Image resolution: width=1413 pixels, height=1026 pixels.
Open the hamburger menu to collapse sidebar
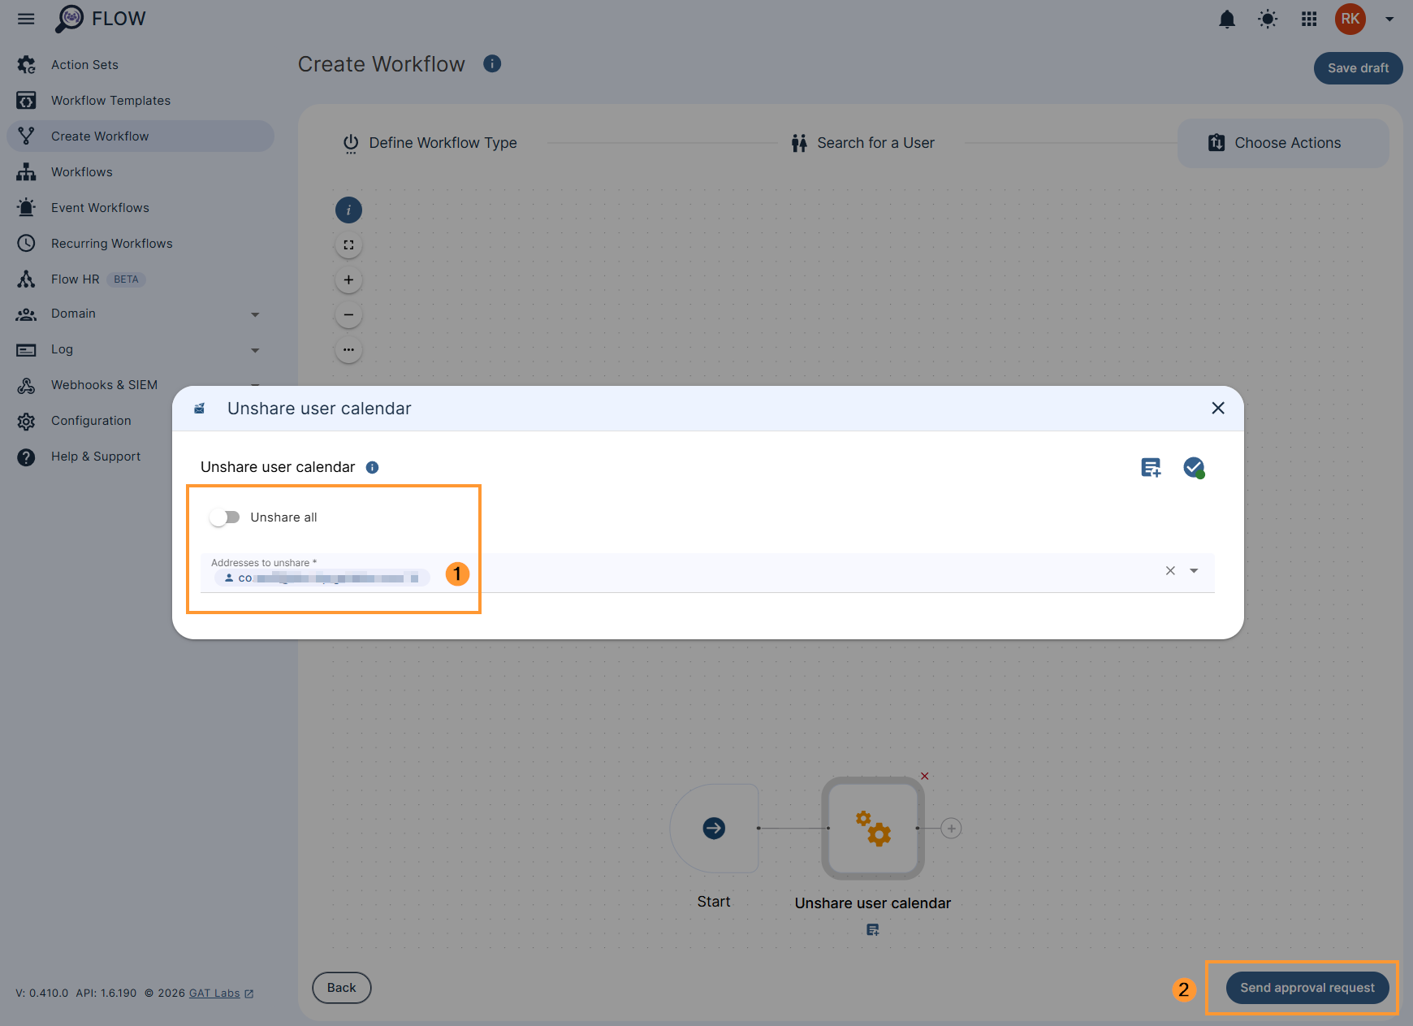click(x=25, y=19)
